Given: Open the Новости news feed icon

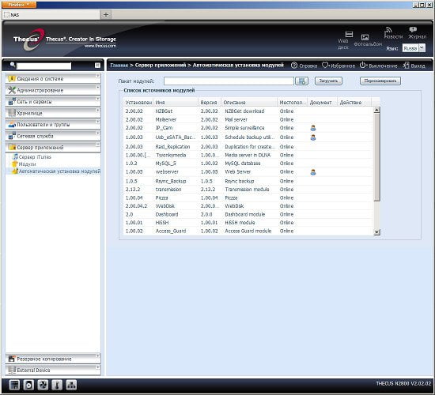Looking at the screenshot, I should pos(388,30).
